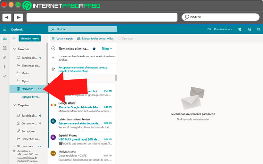The height and width of the screenshot is (164, 263).
Task: Toggle navigation pane with hamburger icon
Action: tap(14, 39)
